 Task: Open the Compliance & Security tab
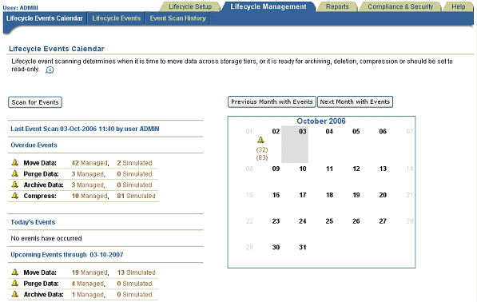point(400,6)
